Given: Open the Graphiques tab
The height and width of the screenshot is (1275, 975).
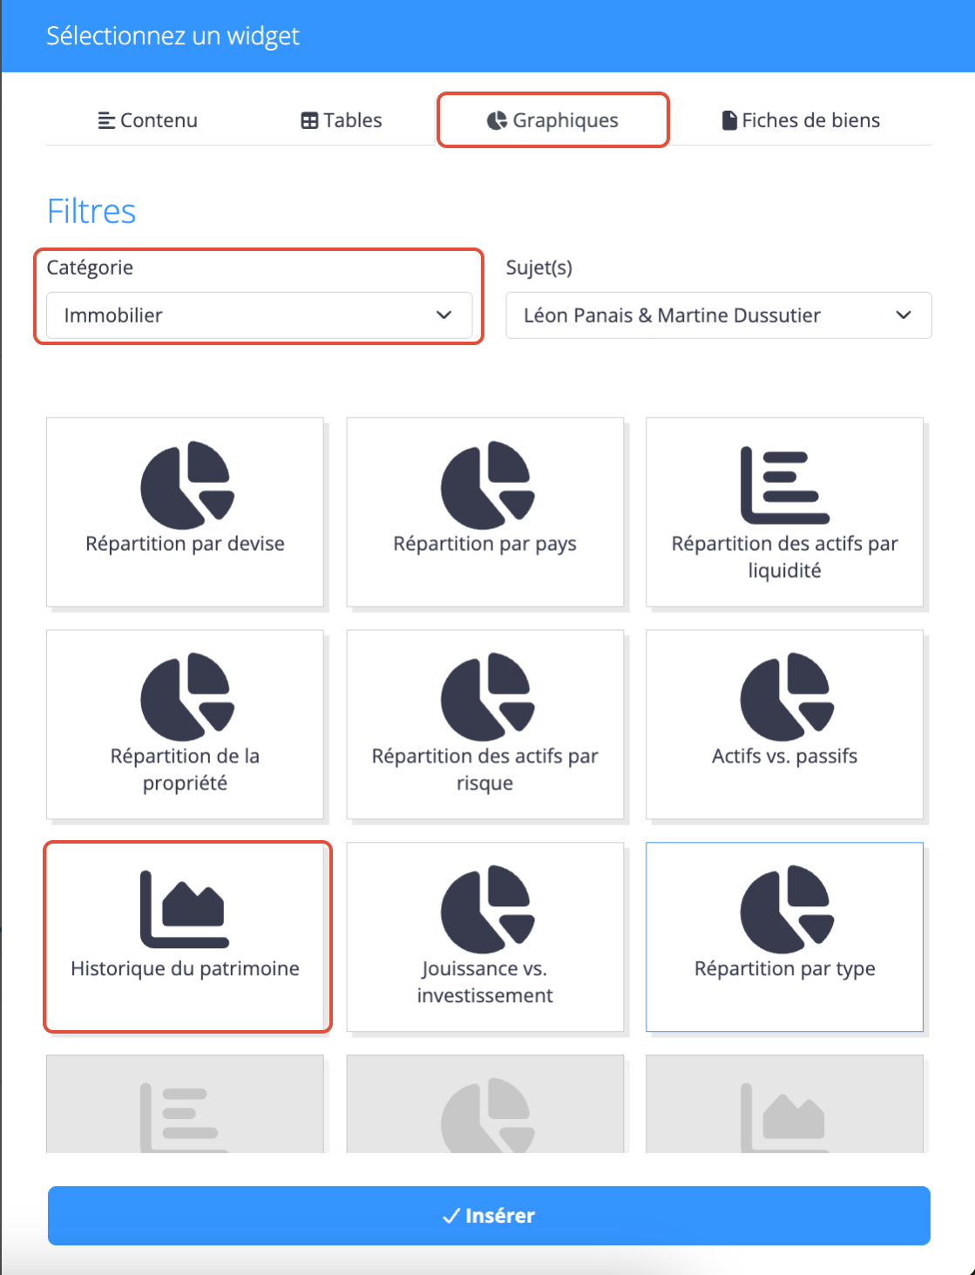Looking at the screenshot, I should 552,120.
